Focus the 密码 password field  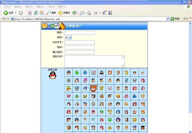click(80, 47)
